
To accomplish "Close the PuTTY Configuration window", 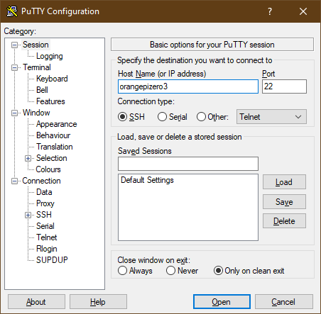I will (x=303, y=11).
